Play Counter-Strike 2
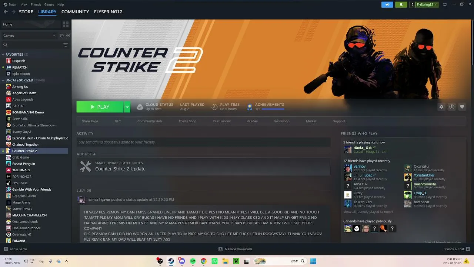Viewport: 474px width, 267px height. click(x=100, y=107)
